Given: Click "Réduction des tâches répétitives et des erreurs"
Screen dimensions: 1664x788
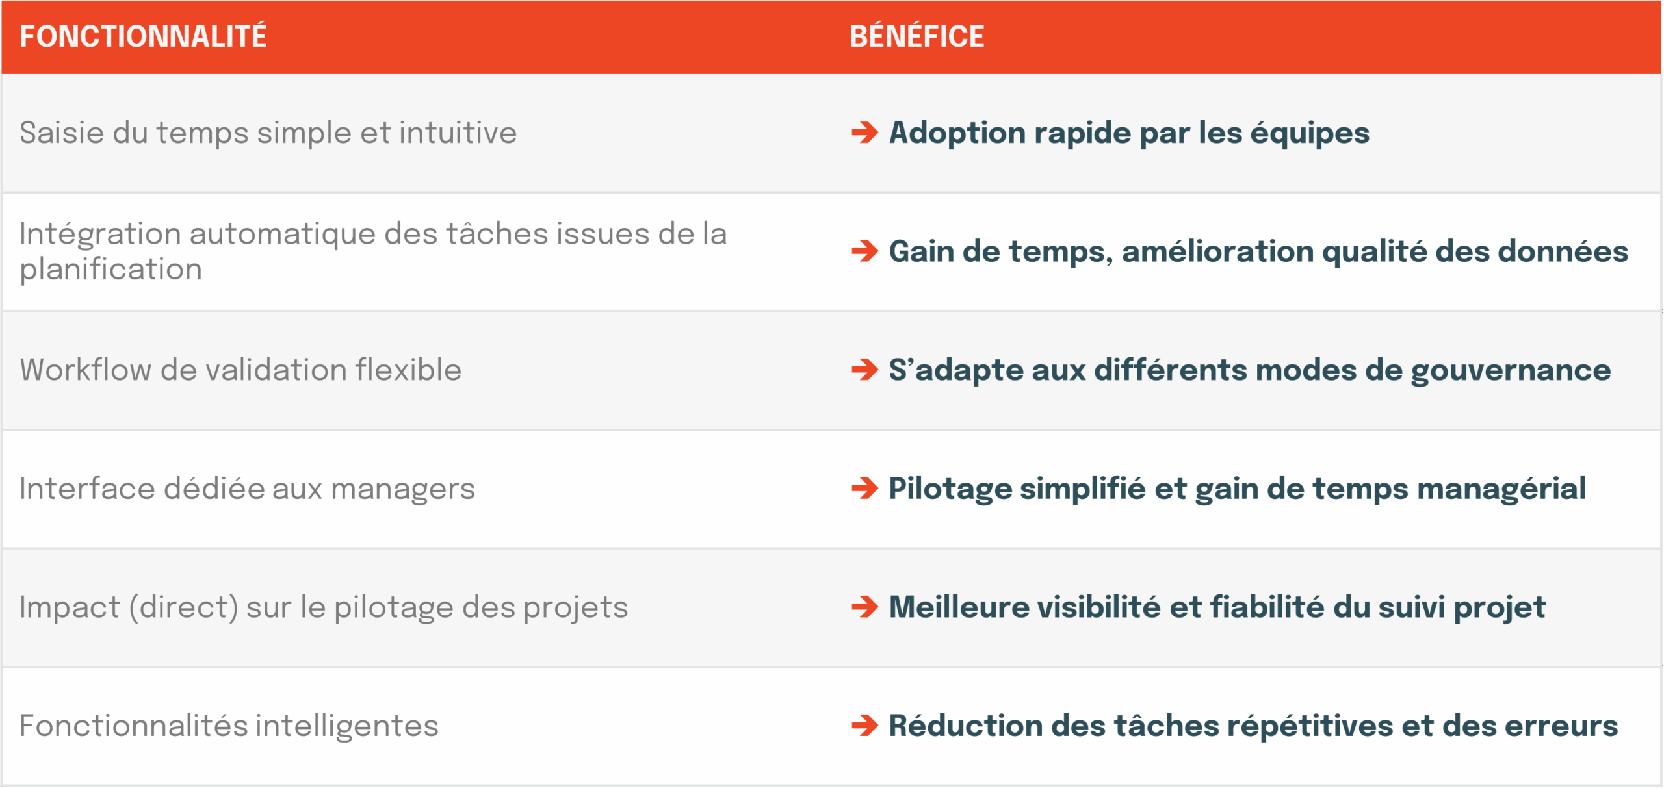Looking at the screenshot, I should (x=1253, y=725).
